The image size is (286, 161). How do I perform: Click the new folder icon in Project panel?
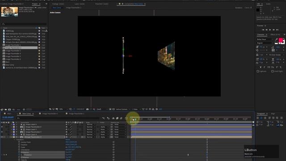click(6, 110)
